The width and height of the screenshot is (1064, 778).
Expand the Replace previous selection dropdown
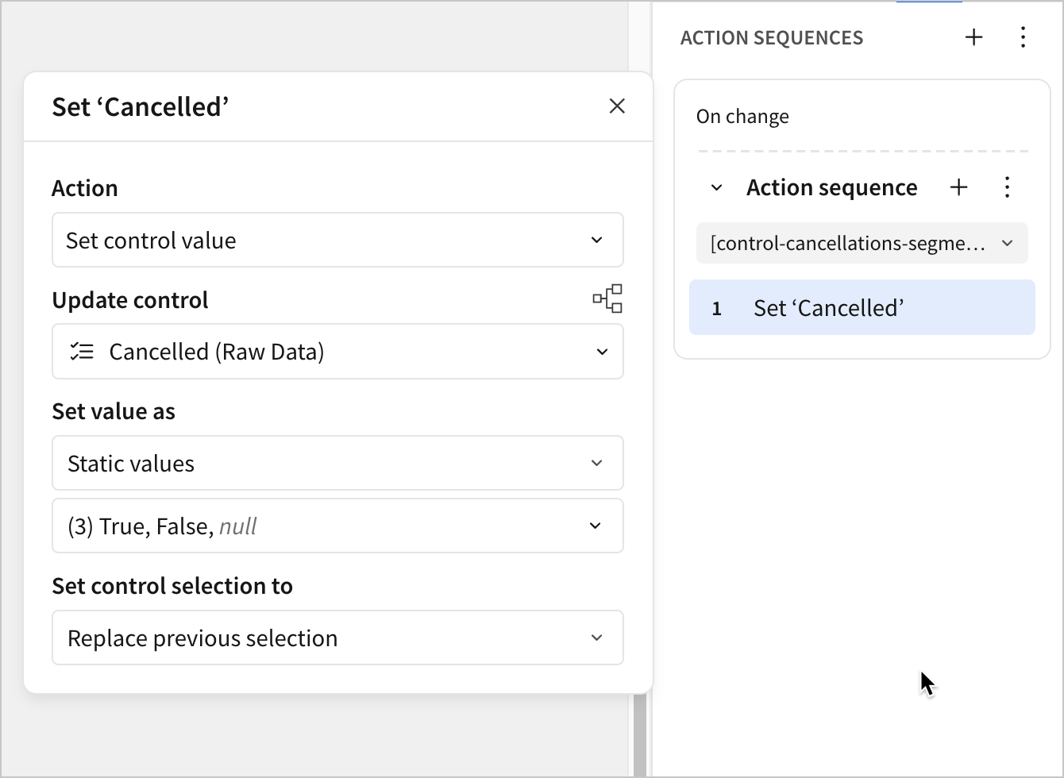tap(337, 638)
